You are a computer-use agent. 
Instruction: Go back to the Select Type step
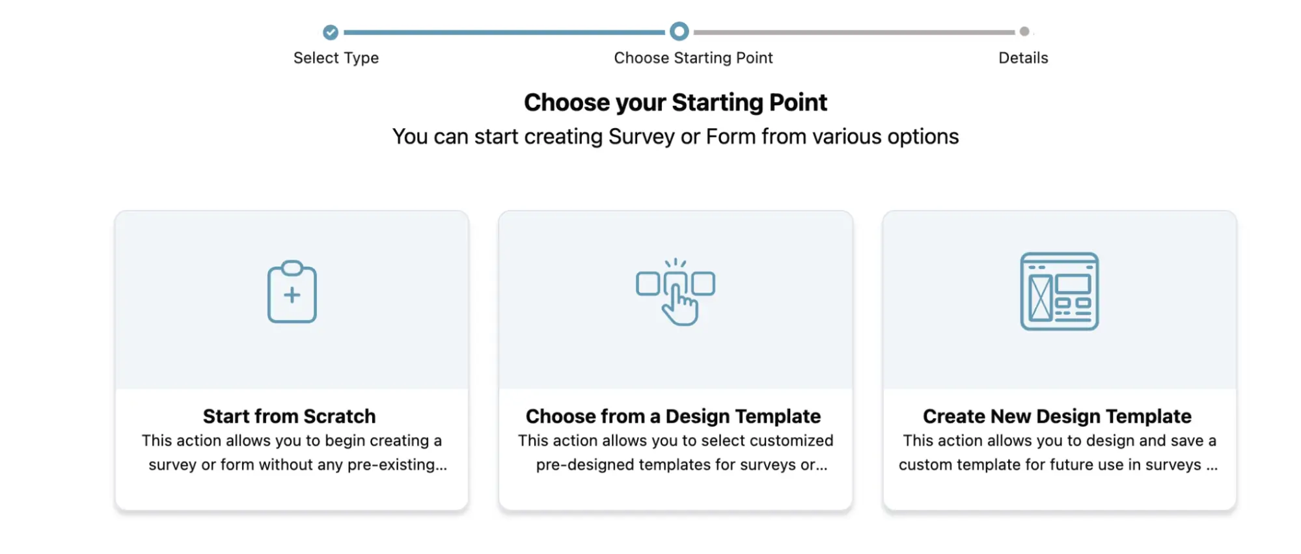click(336, 58)
